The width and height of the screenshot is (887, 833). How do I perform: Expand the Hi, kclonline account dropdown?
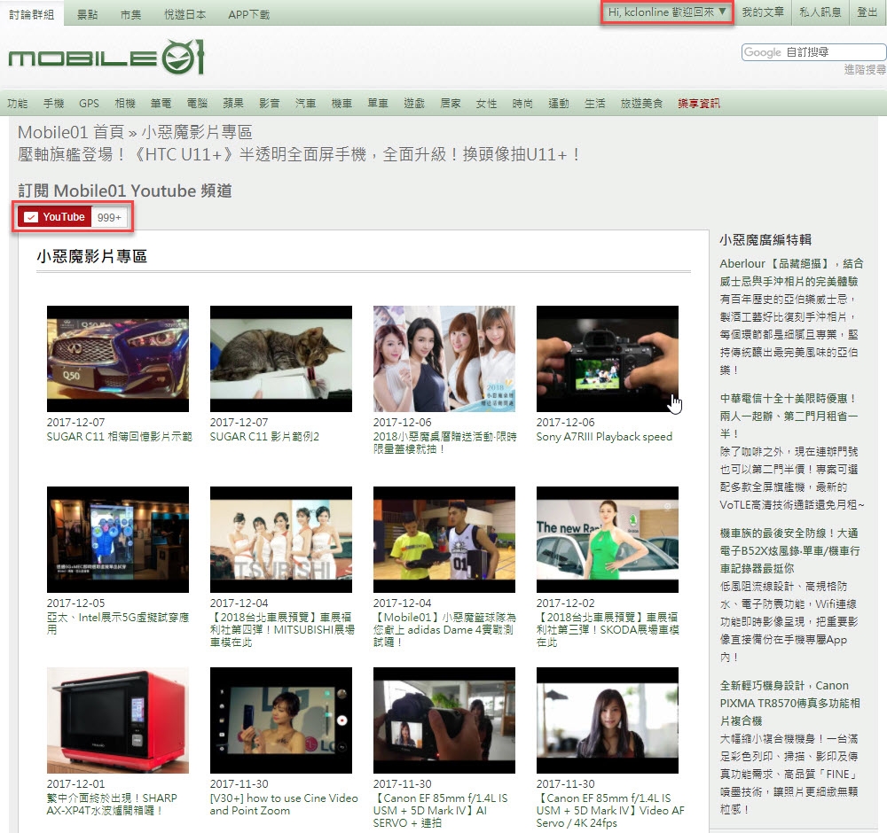[x=667, y=12]
